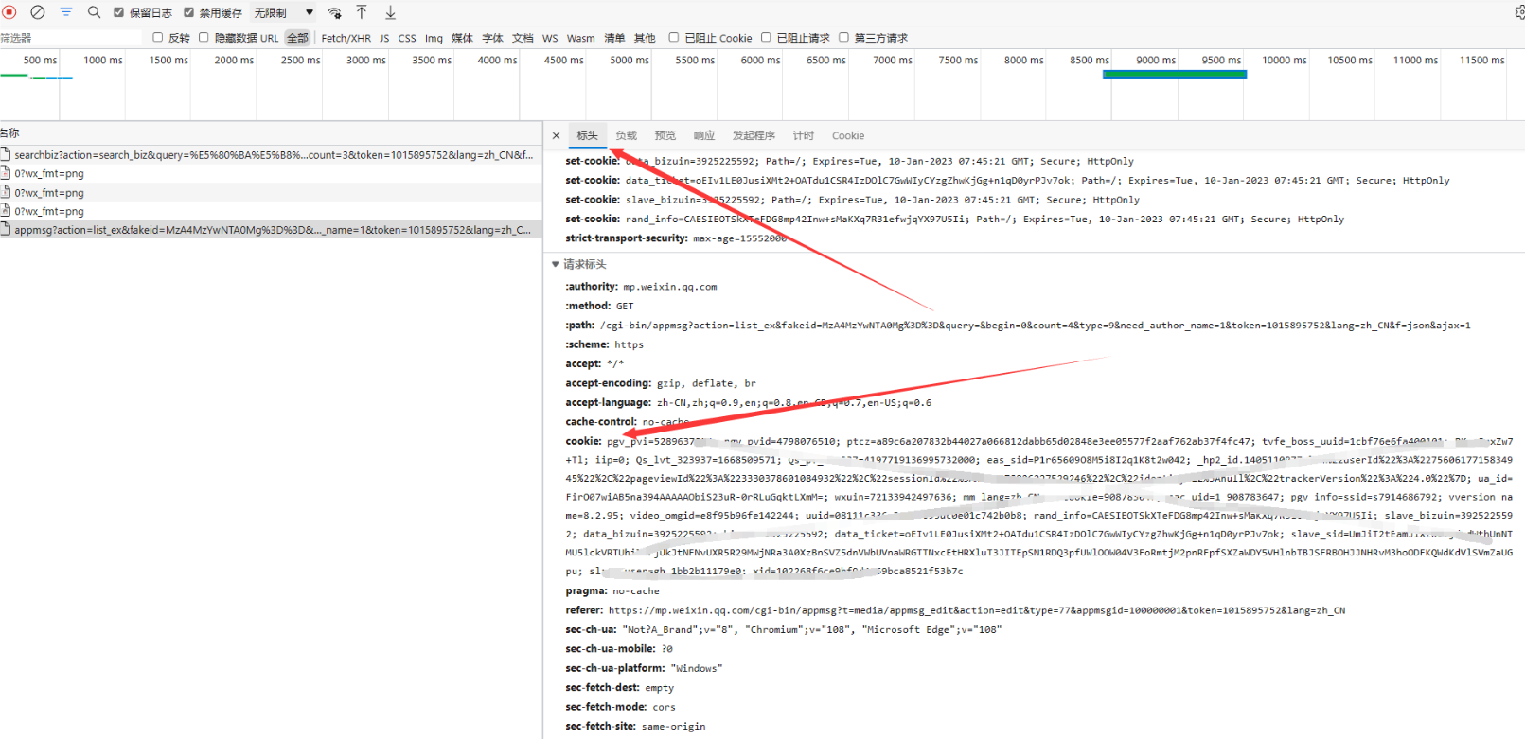Toggle 保留日志 checkbox
1525x740 pixels.
click(x=118, y=12)
